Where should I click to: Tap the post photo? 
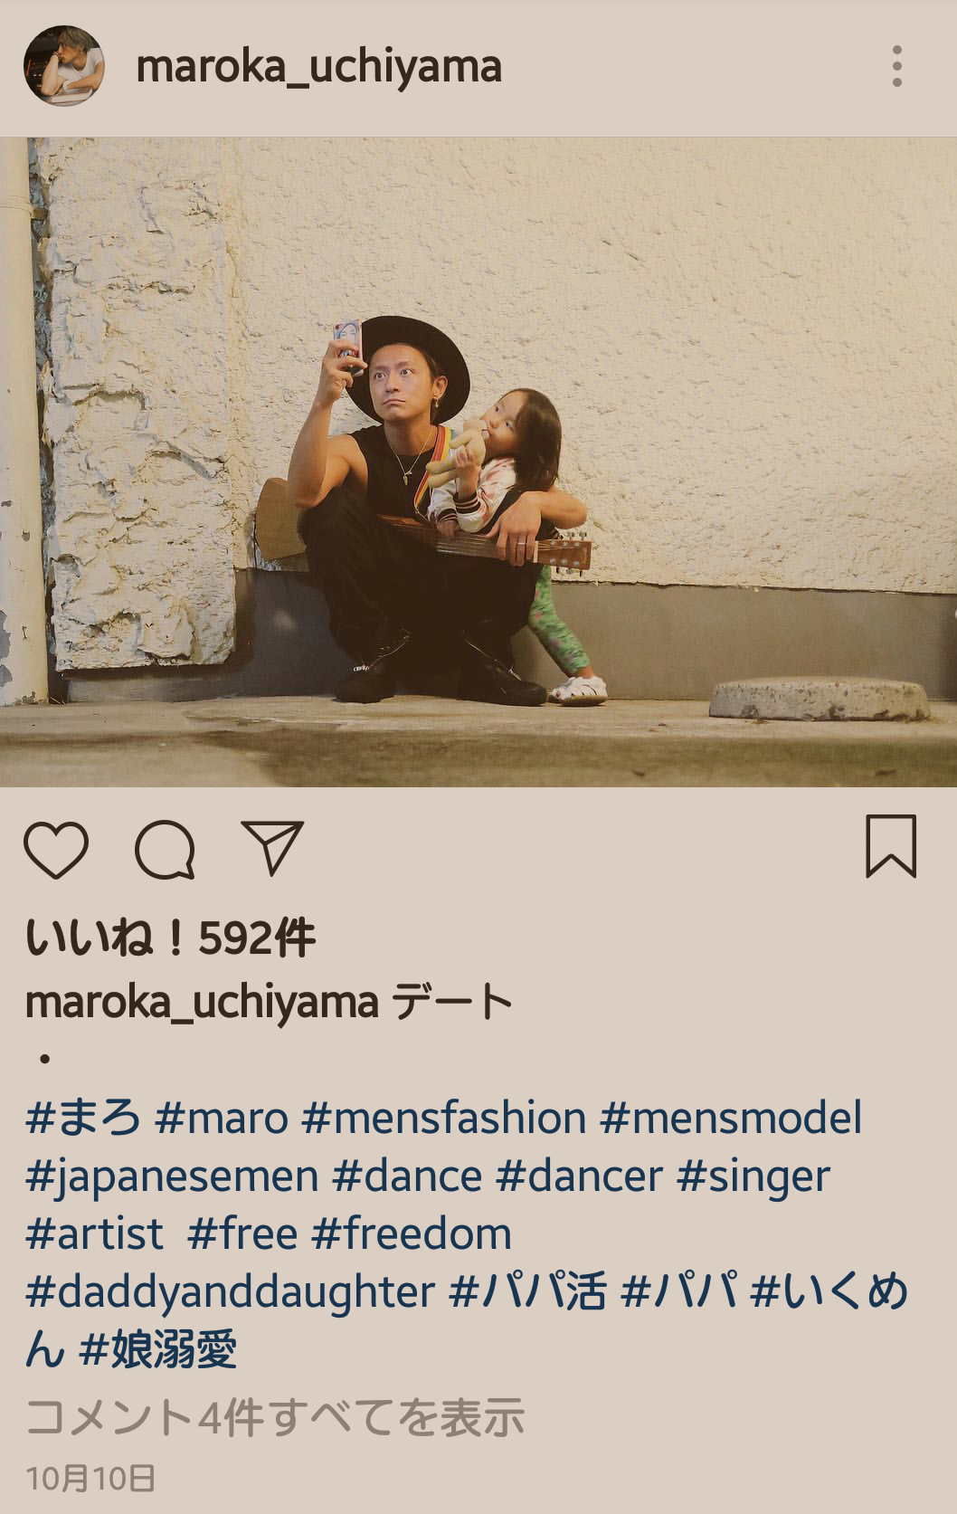pyautogui.click(x=478, y=462)
